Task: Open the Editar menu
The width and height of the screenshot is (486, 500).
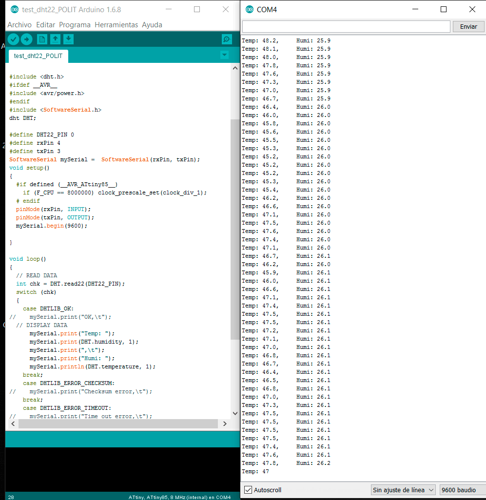Action: [46, 25]
